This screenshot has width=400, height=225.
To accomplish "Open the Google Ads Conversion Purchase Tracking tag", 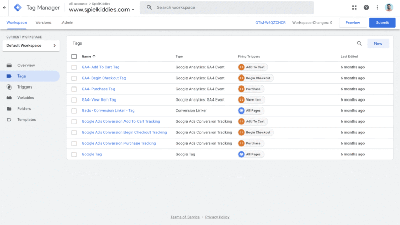I will coord(118,143).
